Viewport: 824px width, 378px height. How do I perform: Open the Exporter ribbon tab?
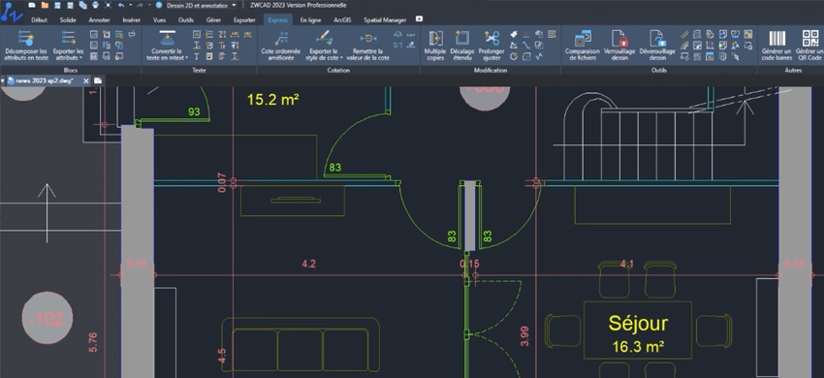click(244, 20)
